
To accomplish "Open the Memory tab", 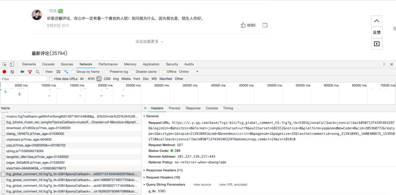I will coord(130,64).
